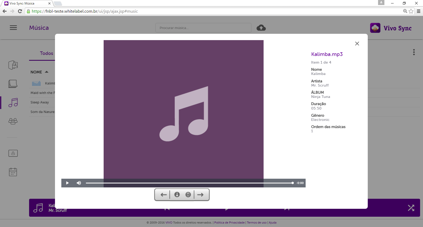Screen dimensions: 423x227
Task: Open the Vivo Sync logo
Action: pos(391,28)
